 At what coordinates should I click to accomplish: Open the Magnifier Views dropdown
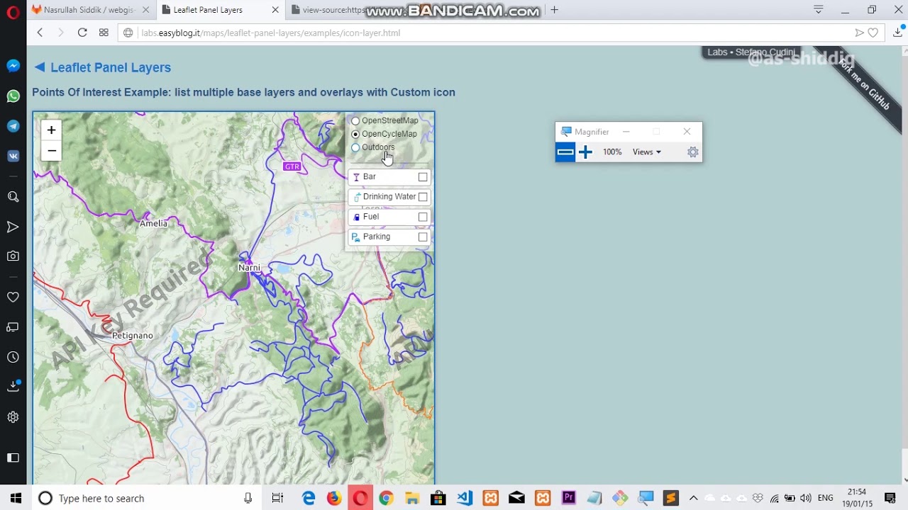tap(647, 152)
